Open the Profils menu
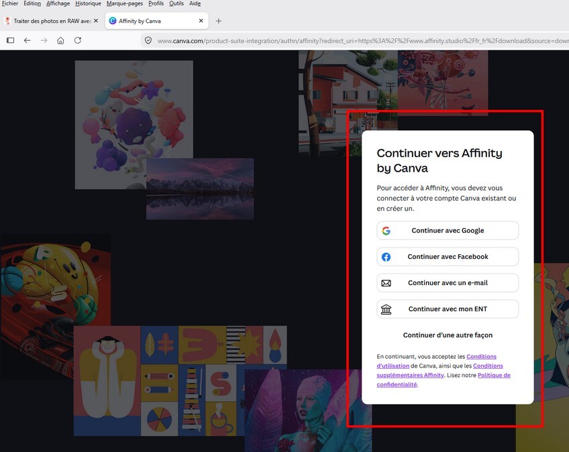 [x=156, y=3]
